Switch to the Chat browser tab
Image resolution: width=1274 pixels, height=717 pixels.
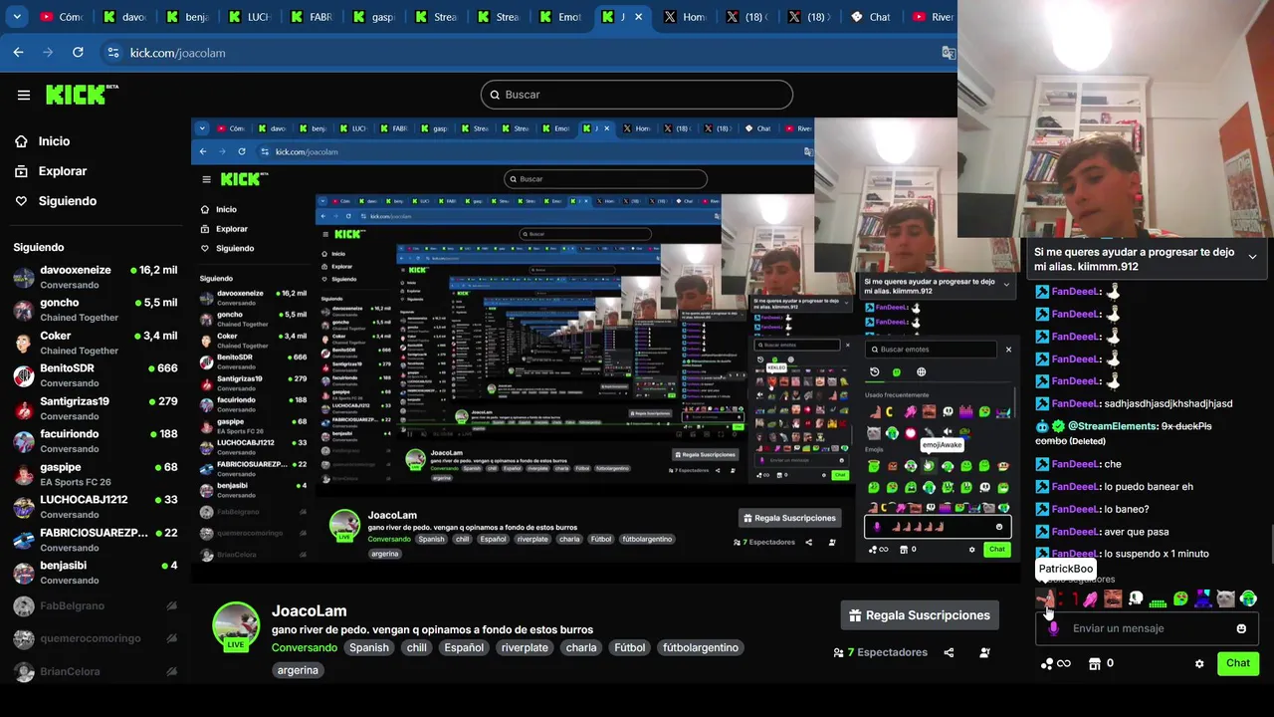[870, 17]
